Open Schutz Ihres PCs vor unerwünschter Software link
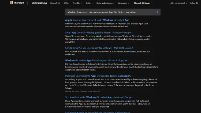Screen dimensions: 201x113 (x=99, y=48)
